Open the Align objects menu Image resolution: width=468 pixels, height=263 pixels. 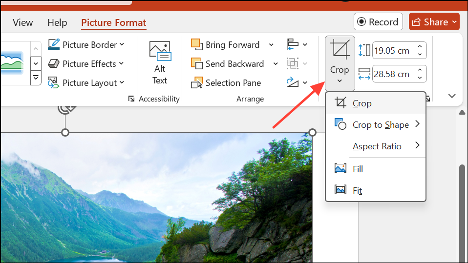297,45
